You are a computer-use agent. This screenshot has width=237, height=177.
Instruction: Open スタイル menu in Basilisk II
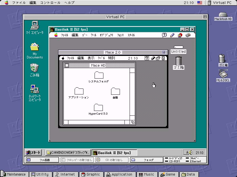point(131,35)
